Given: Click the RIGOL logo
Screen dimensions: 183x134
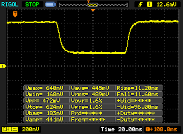Looking at the screenshot, I should click(x=10, y=5).
